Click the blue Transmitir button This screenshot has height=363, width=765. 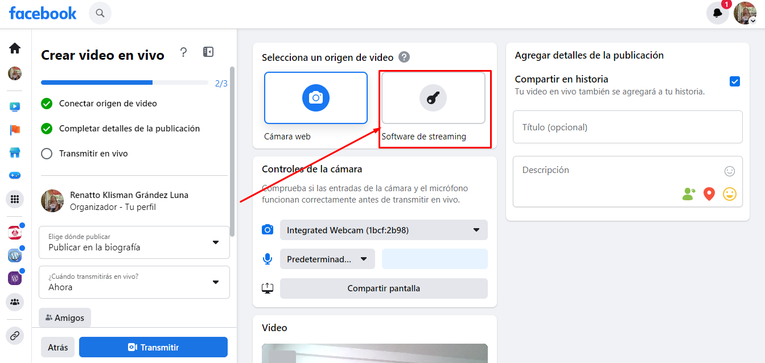click(x=153, y=347)
